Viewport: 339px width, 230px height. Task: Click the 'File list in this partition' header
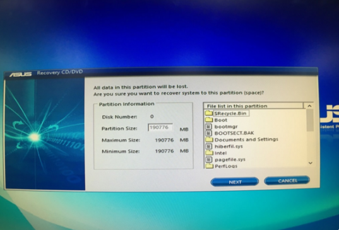[253, 106]
